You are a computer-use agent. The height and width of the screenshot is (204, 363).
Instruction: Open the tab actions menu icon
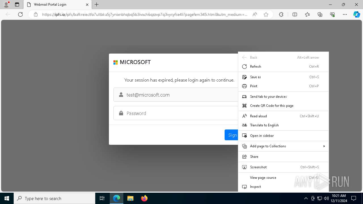17,5
